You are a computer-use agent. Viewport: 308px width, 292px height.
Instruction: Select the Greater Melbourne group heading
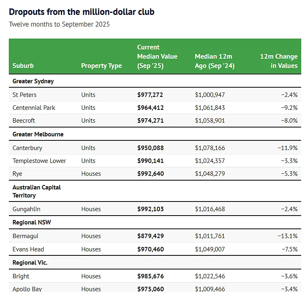[38, 134]
